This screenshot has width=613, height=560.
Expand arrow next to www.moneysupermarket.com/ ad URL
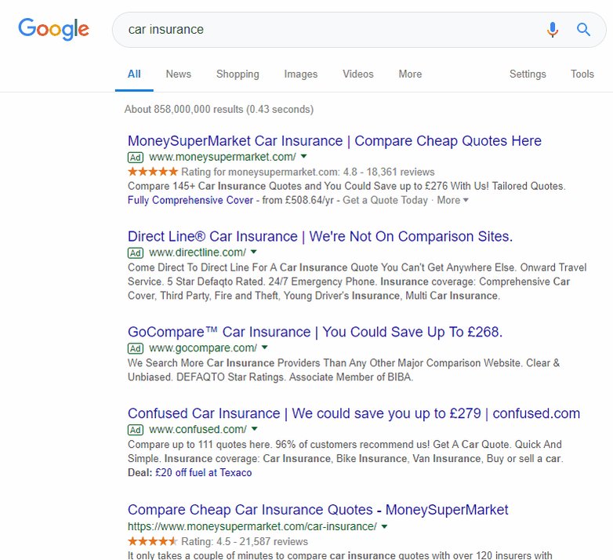[x=304, y=156]
